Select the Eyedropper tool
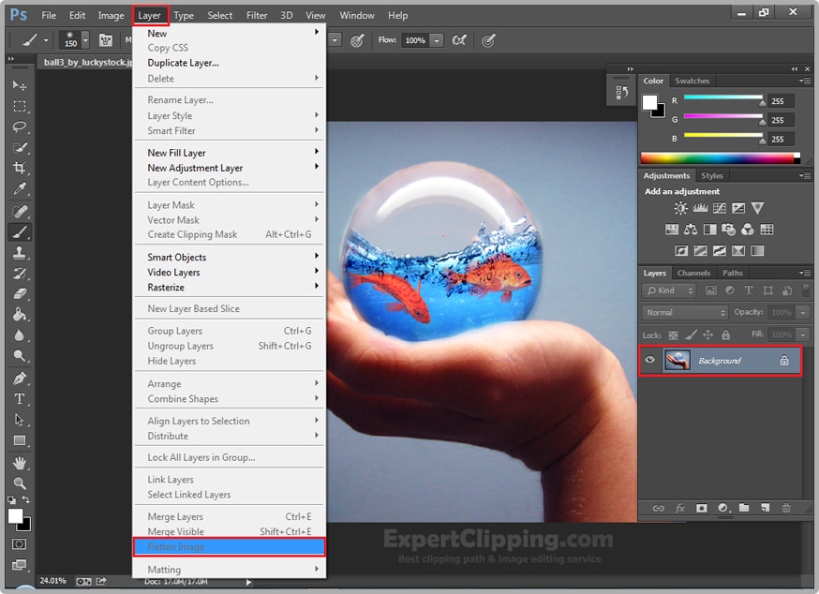This screenshot has height=594, width=819. pyautogui.click(x=19, y=189)
